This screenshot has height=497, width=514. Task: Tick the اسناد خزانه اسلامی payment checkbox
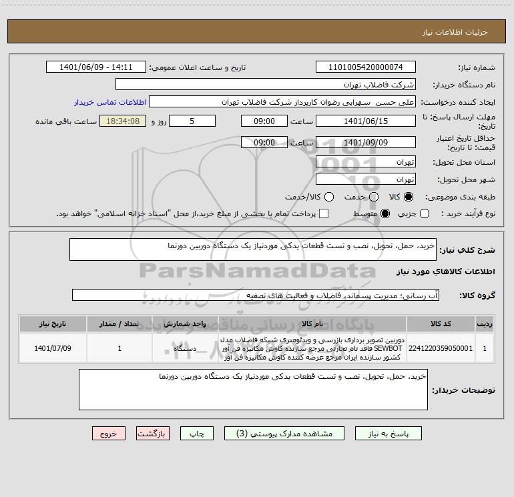click(324, 213)
